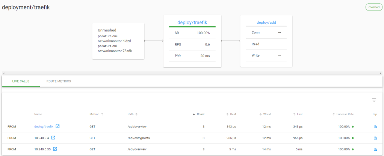The image size is (384, 156).
Task: Click deploy/traefik link in the table
Action: click(x=44, y=127)
